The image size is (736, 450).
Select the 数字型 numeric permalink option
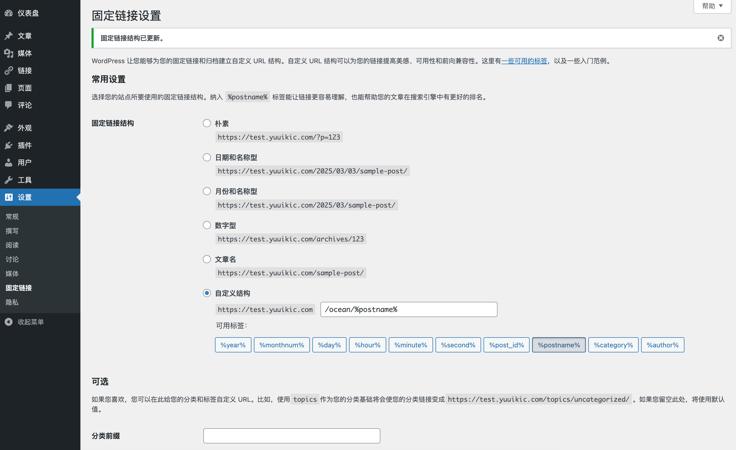tap(207, 225)
